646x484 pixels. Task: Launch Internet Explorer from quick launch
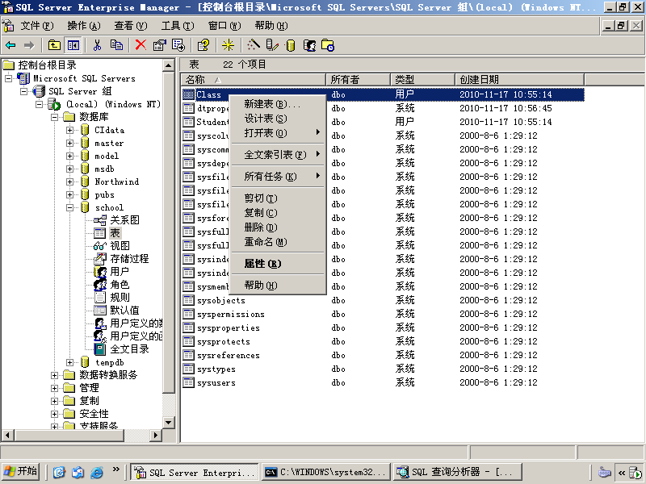[x=97, y=472]
